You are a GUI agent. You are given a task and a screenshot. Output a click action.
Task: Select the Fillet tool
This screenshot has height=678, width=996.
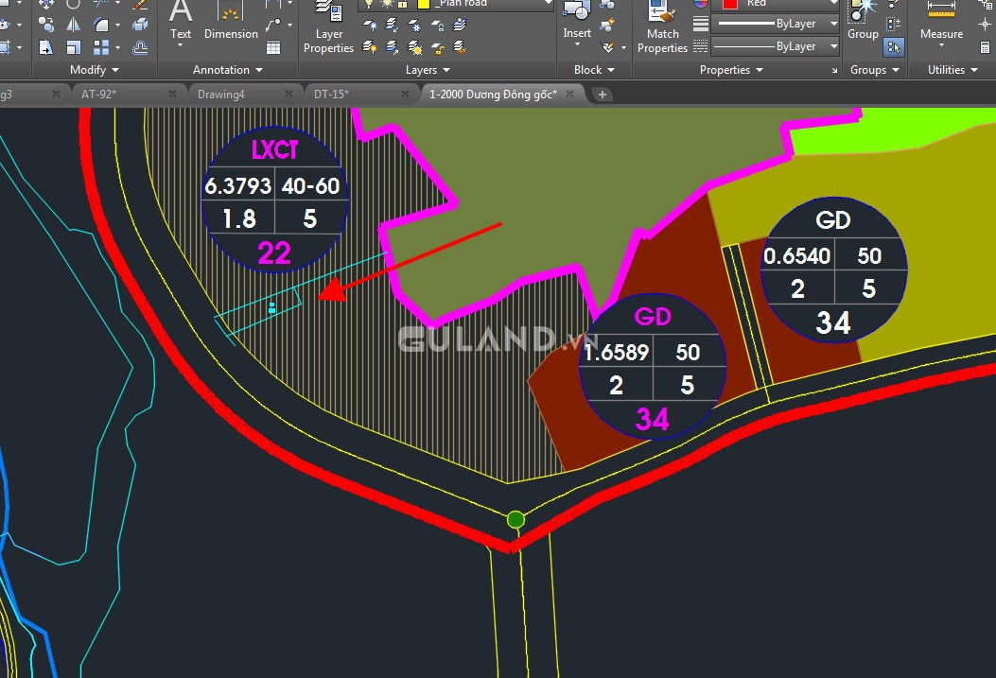coord(101,25)
